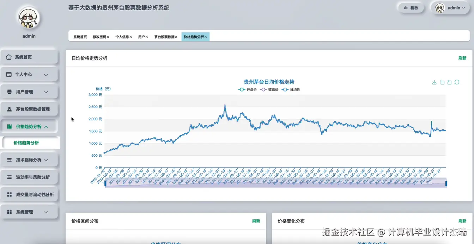Screen dimensions: 474x244
Task: Expand the 系统管理 menu chevron
Action: 46,212
